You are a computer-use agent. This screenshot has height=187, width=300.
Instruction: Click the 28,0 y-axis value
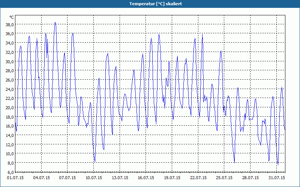point(10,71)
